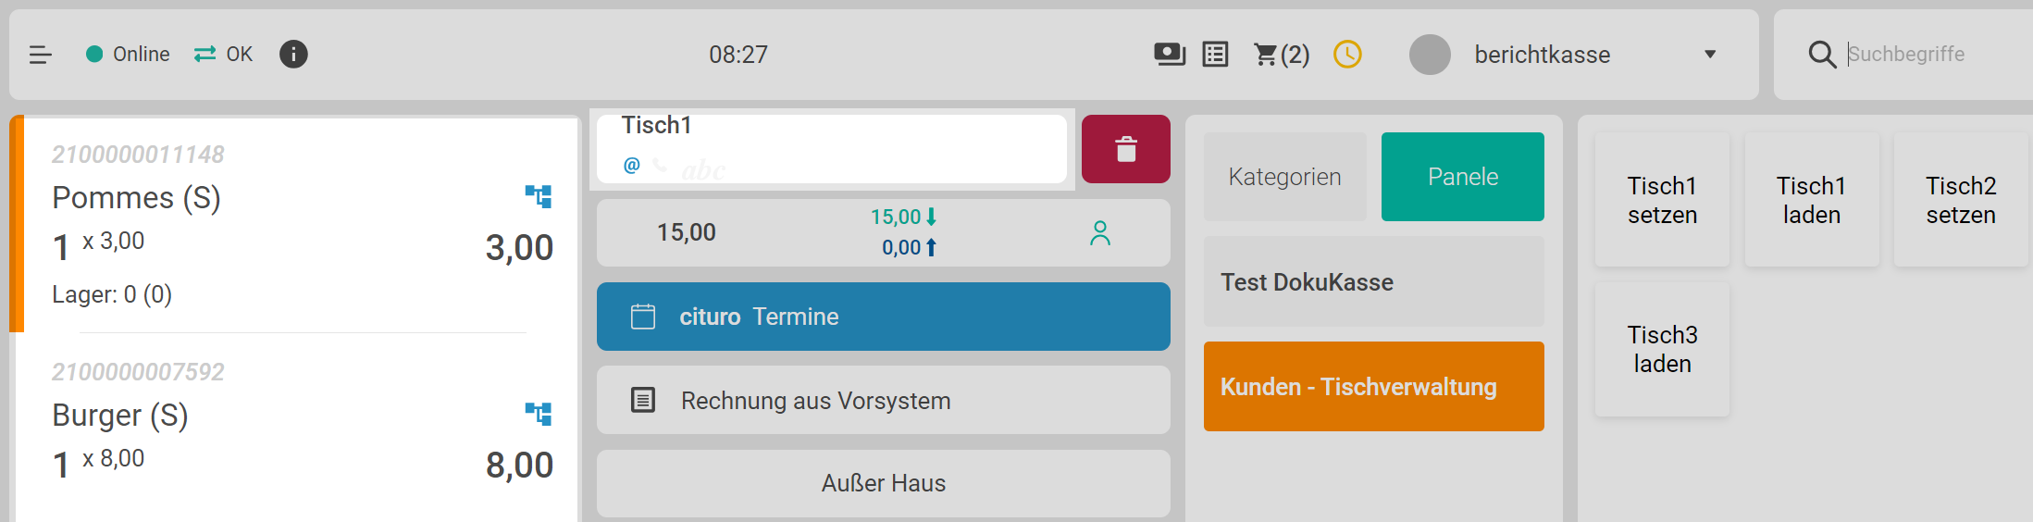
Task: Click the info circle icon
Action: [293, 55]
